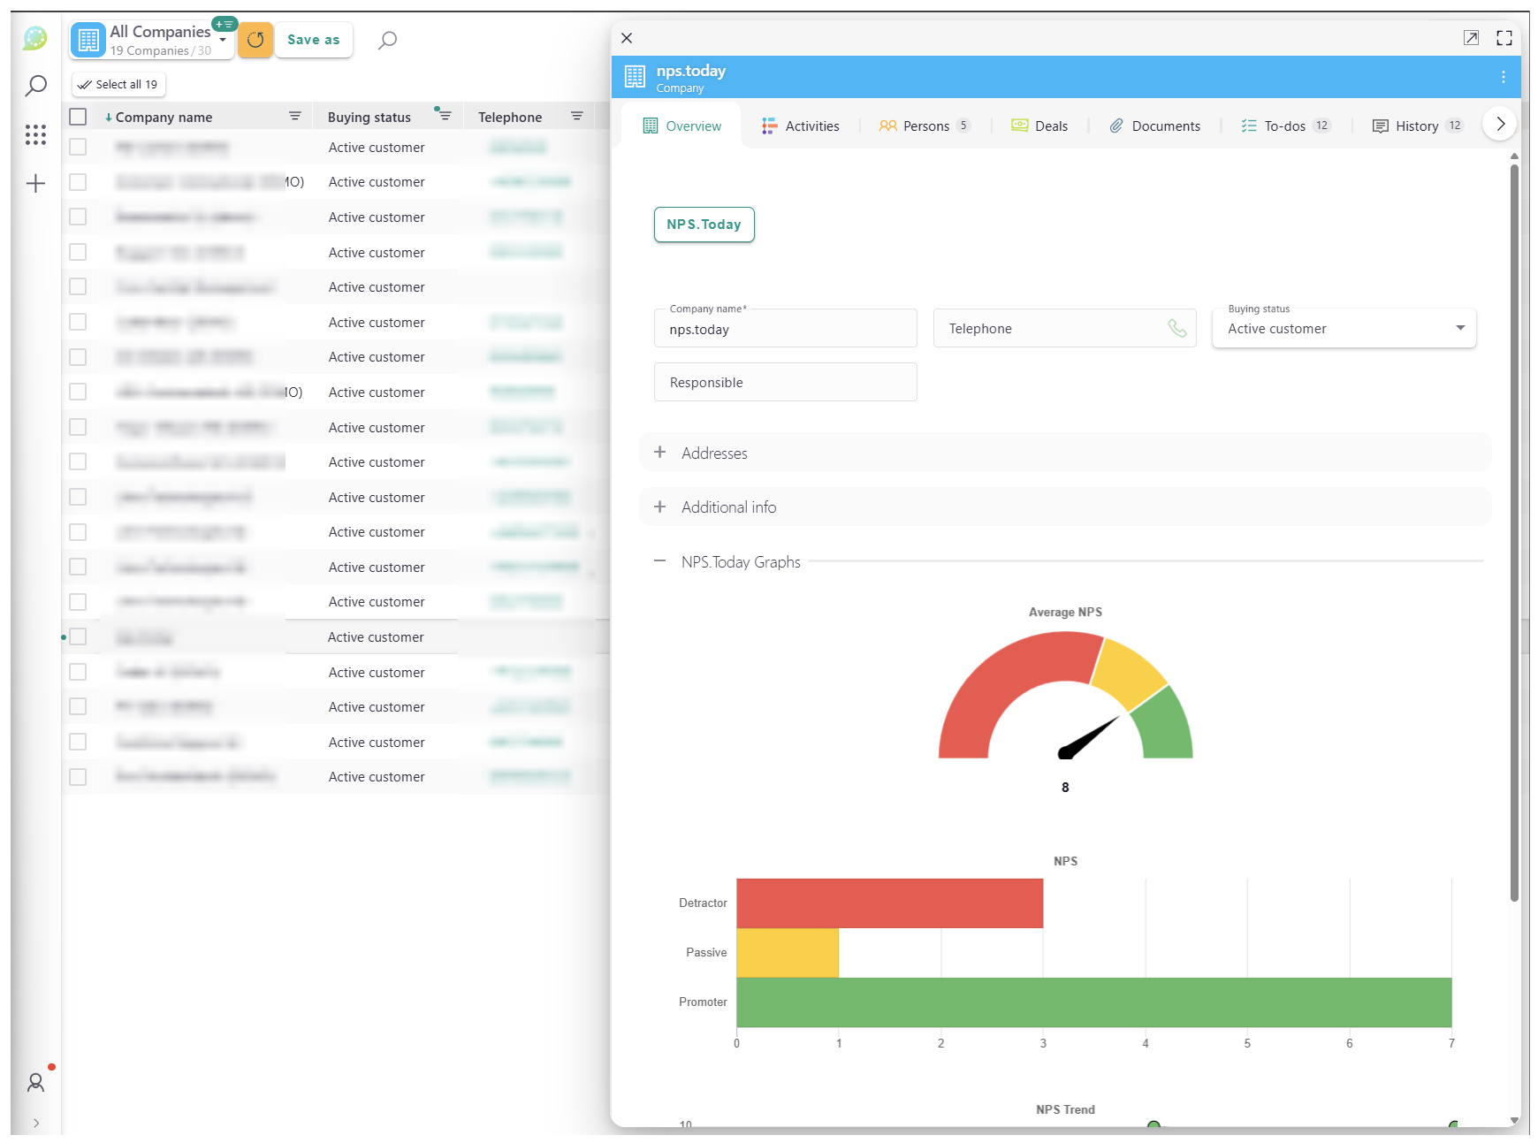The image size is (1538, 1143).
Task: Switch to the Activities tab
Action: click(801, 126)
